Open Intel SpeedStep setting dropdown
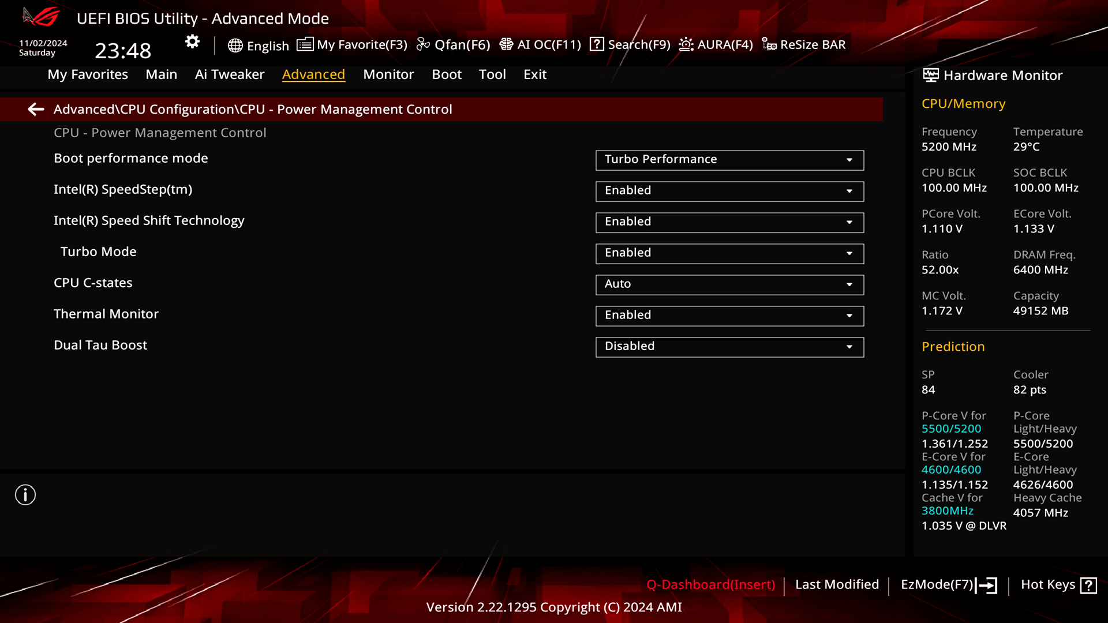Image resolution: width=1108 pixels, height=623 pixels. 729,191
